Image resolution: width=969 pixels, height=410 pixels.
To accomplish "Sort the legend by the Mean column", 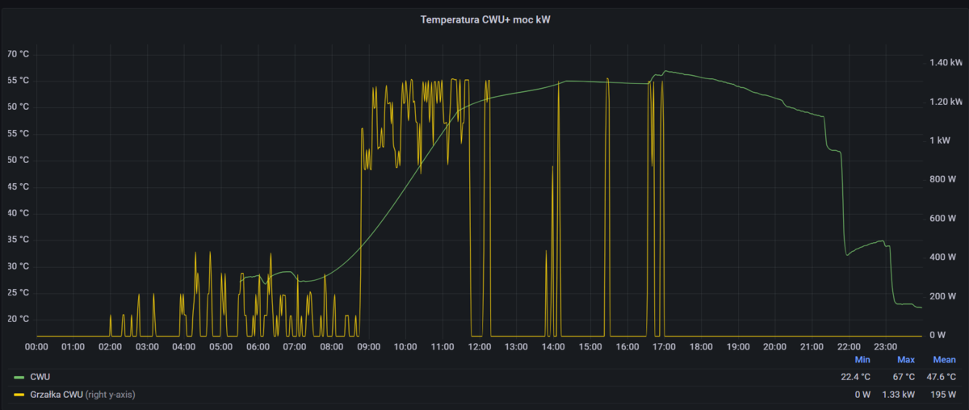I will (x=944, y=360).
